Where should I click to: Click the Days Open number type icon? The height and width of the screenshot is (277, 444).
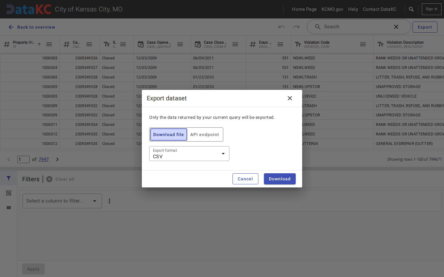pos(253,44)
